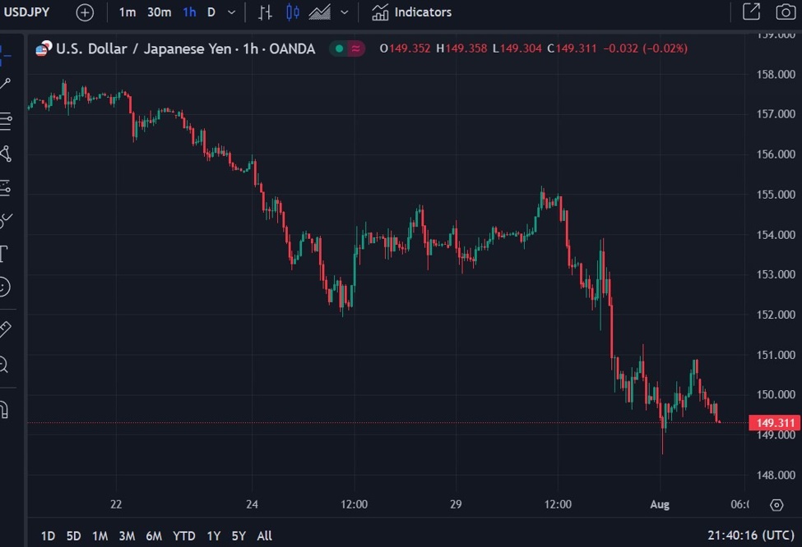Screen dimensions: 802x547
Task: Open the Fibonacci retracement tools
Action: click(6, 123)
